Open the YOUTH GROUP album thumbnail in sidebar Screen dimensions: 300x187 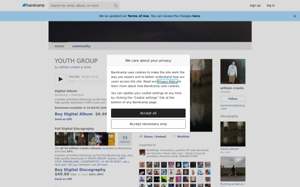pyautogui.click(x=233, y=134)
